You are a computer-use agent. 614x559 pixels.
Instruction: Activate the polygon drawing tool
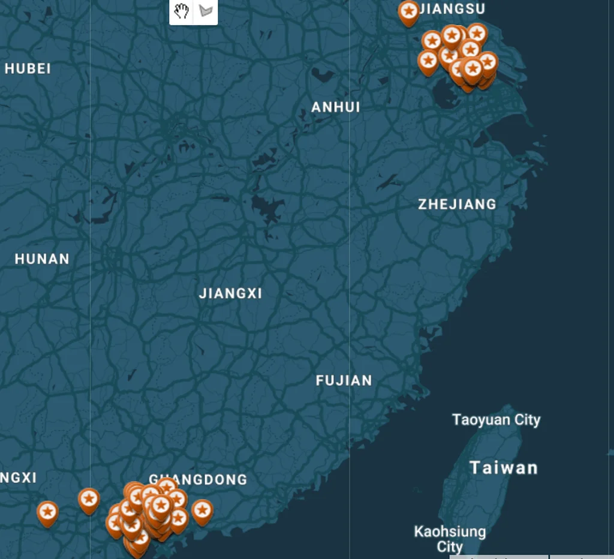pos(206,11)
